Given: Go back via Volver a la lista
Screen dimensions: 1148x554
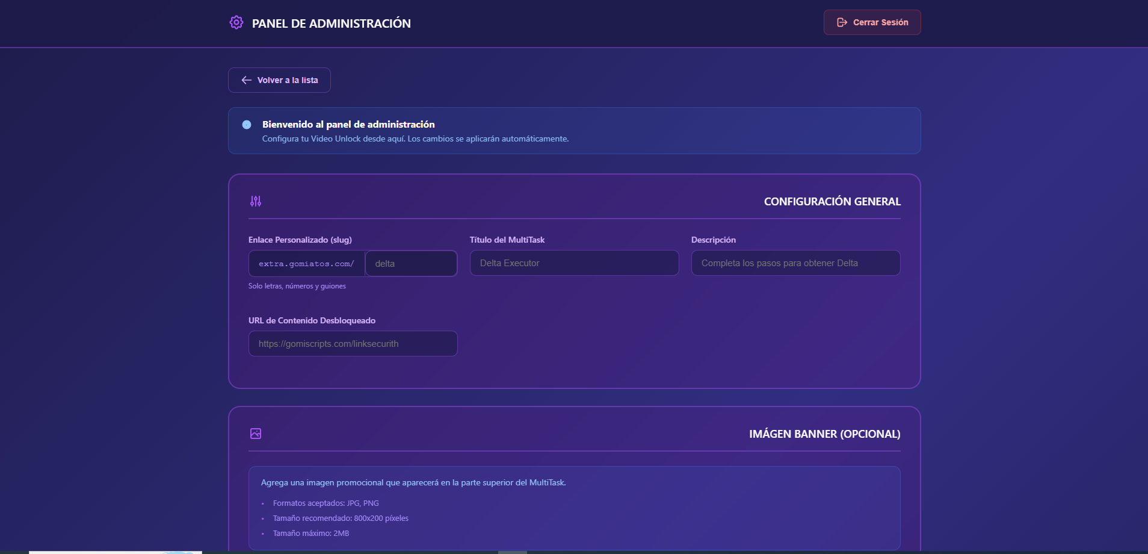Looking at the screenshot, I should tap(279, 80).
